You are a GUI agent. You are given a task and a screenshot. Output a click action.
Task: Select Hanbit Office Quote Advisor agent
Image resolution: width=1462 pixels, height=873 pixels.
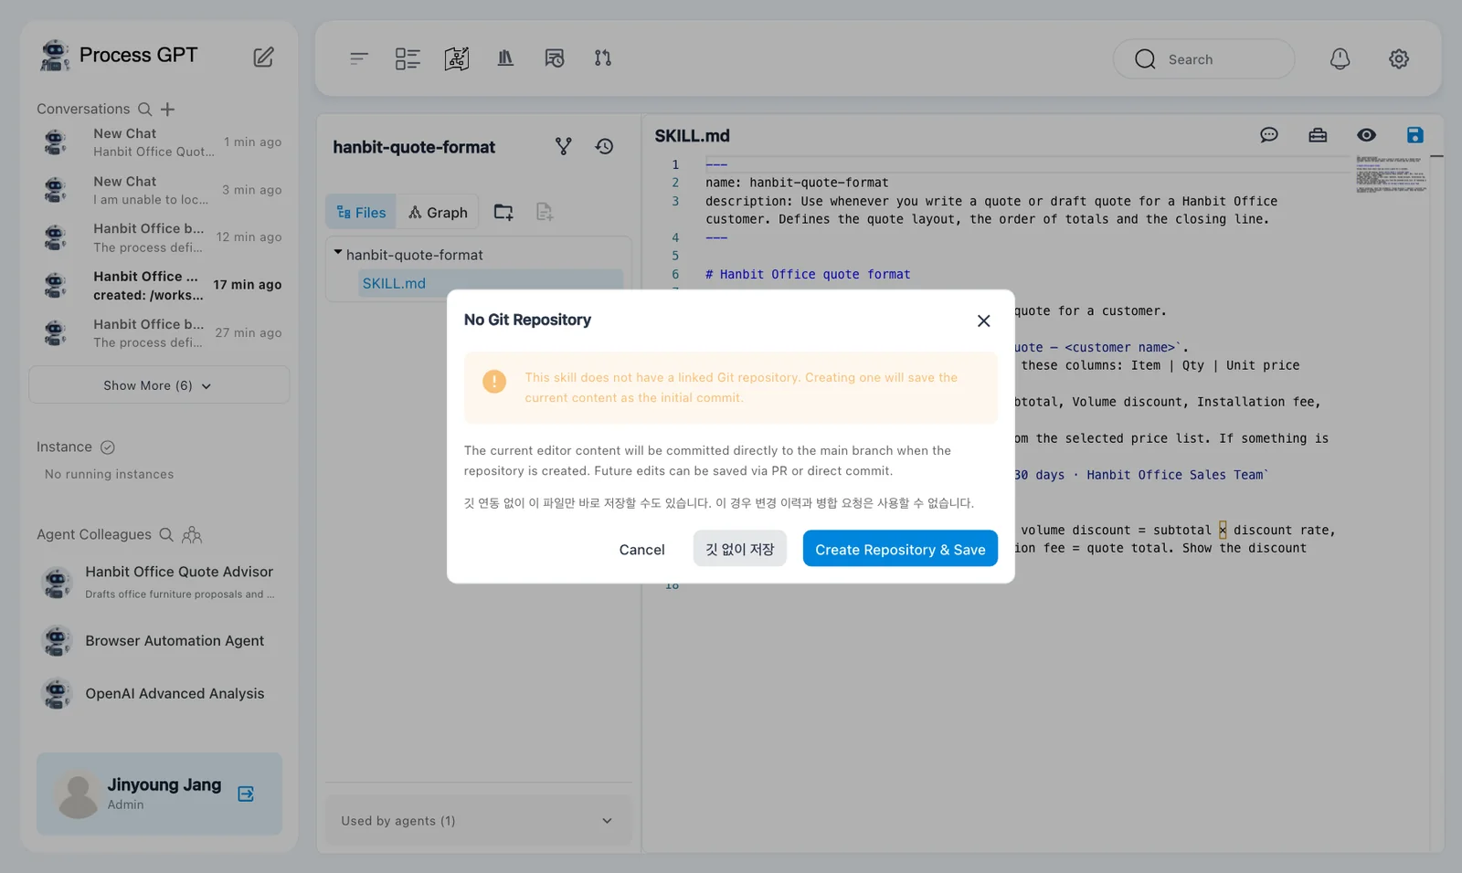[159, 582]
